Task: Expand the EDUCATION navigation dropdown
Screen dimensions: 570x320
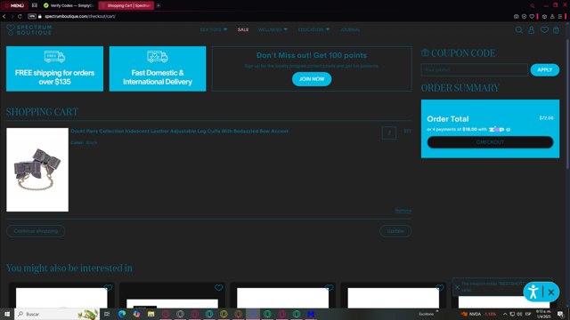Action: pyautogui.click(x=313, y=29)
